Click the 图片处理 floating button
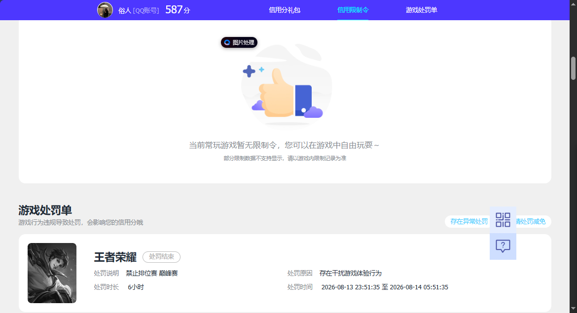Viewport: 577px width, 313px height. coord(239,42)
